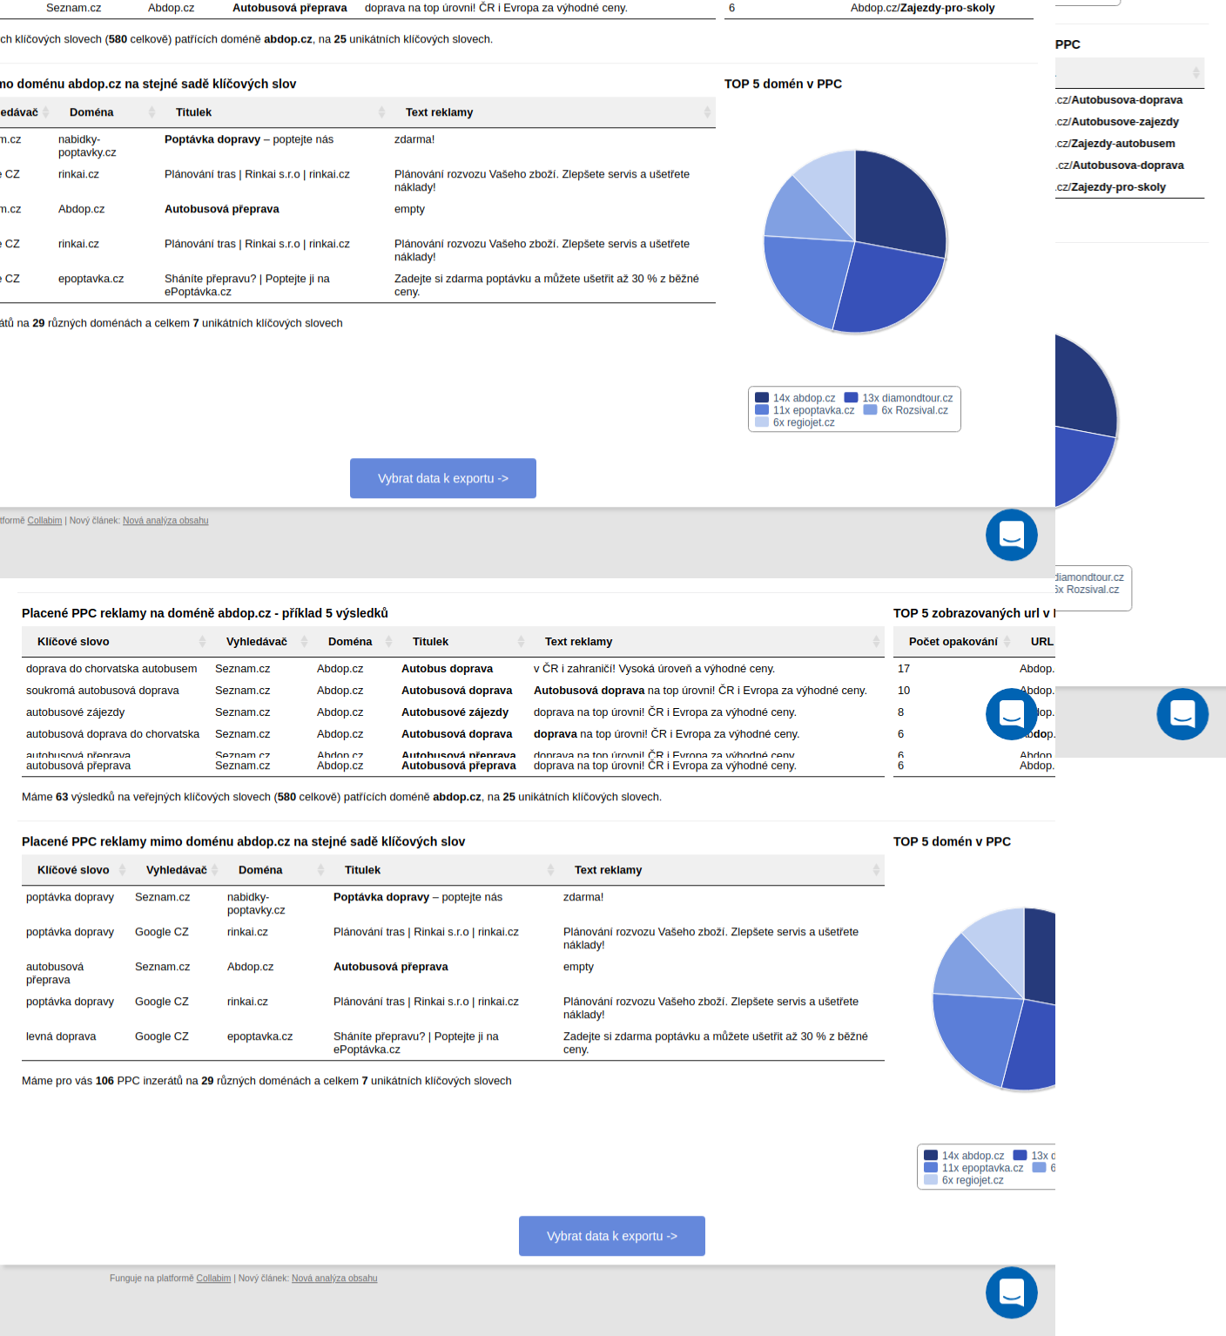Sort icon next to truncated 'edávač' header
The image size is (1226, 1336).
click(45, 112)
